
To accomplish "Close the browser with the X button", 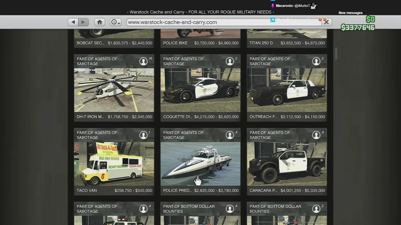I will (x=326, y=22).
